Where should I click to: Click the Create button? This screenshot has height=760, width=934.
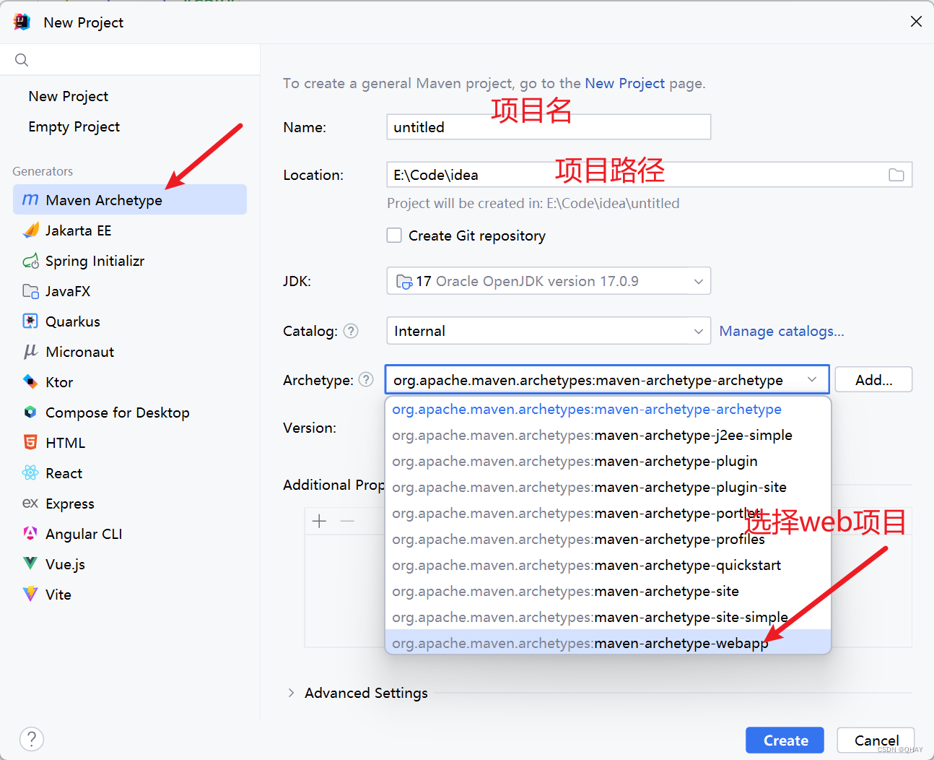785,740
